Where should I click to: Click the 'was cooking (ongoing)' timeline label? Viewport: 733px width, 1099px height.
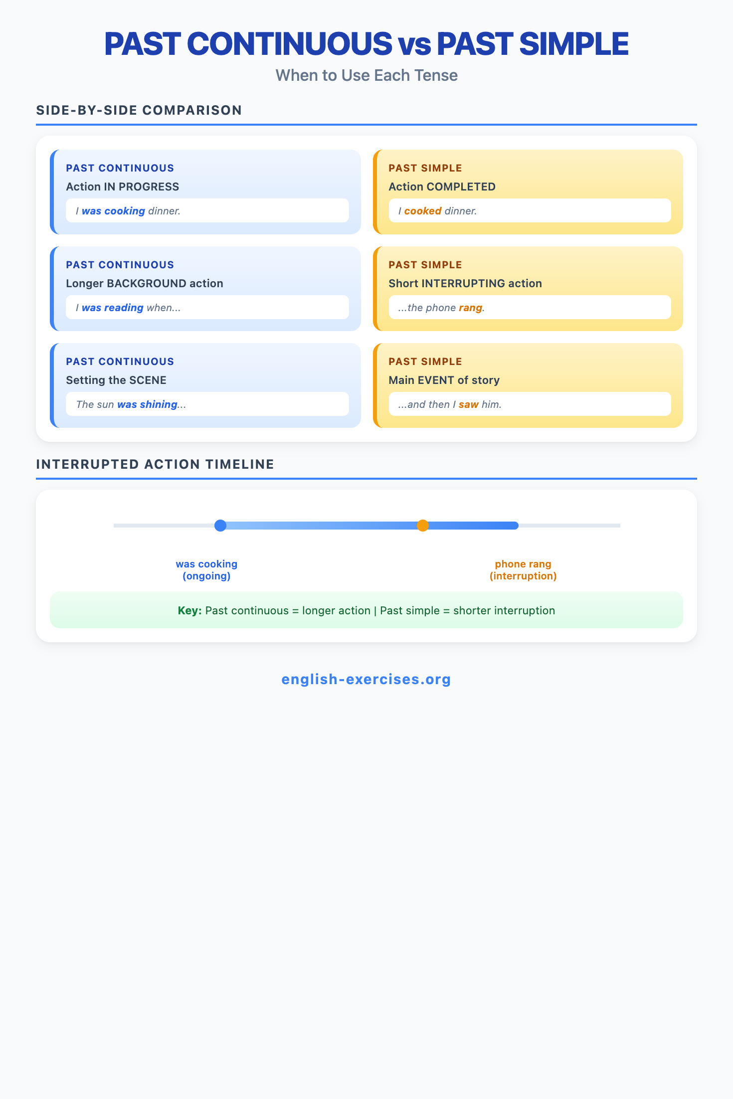coord(206,570)
